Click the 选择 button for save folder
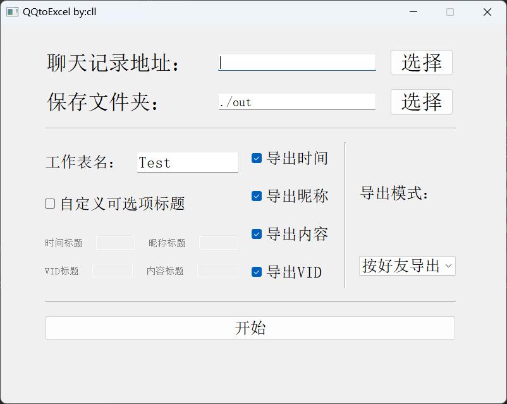Image resolution: width=507 pixels, height=404 pixels. [421, 102]
